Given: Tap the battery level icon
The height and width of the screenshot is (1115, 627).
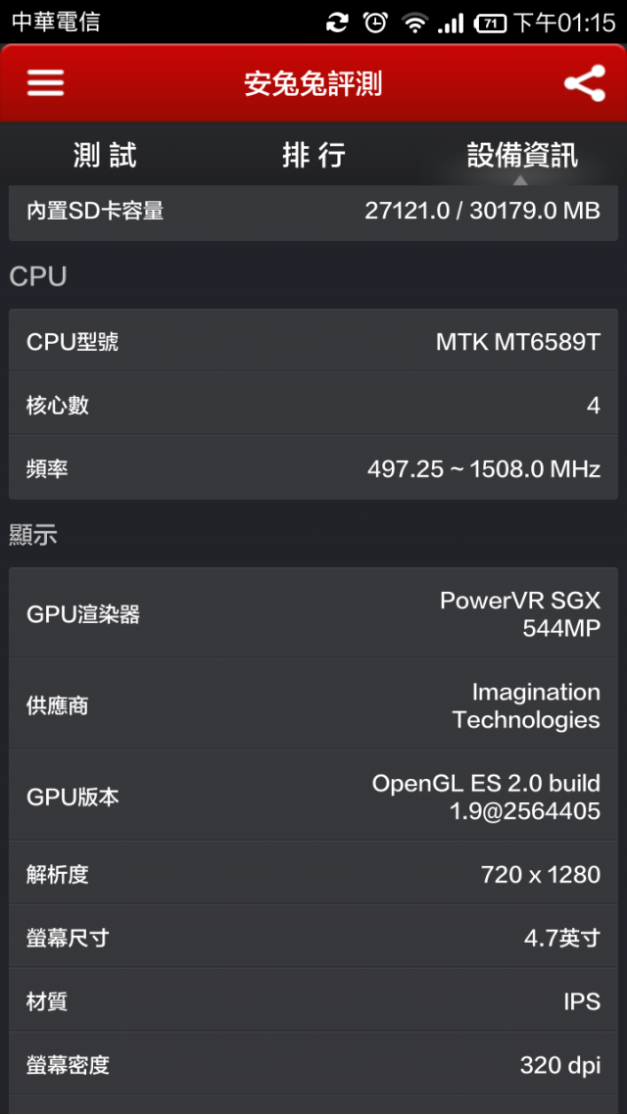Looking at the screenshot, I should pos(490,24).
